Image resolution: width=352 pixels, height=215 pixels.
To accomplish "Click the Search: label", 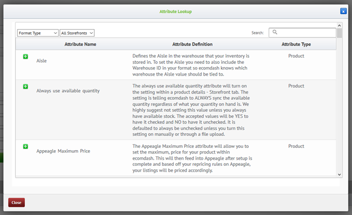I will point(257,33).
